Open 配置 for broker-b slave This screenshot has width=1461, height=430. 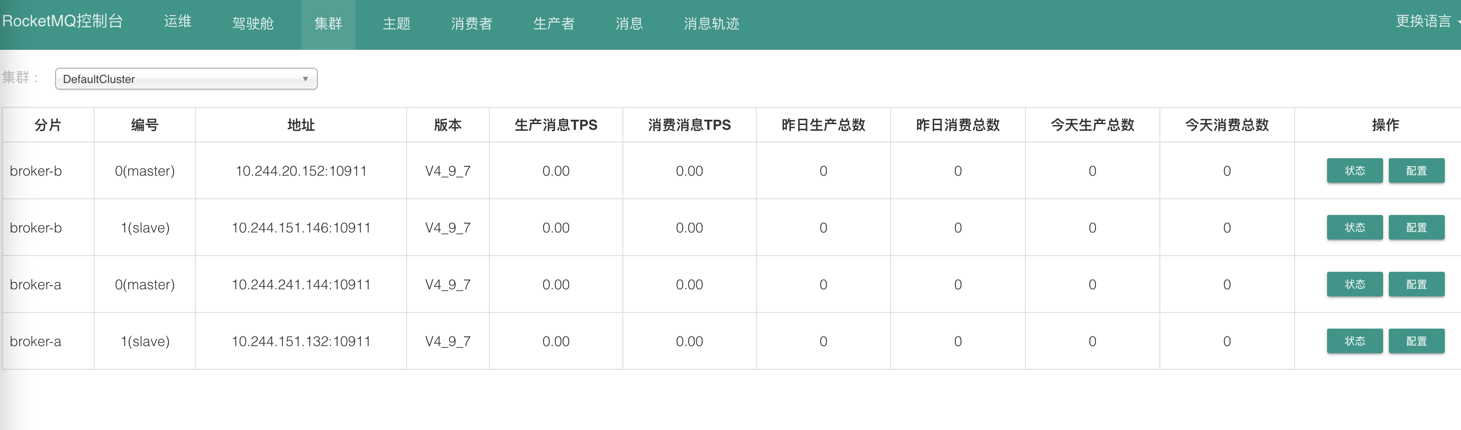click(x=1416, y=227)
